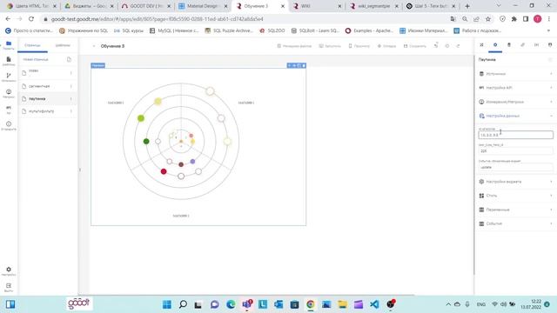Expand the Настройка API section

point(515,88)
